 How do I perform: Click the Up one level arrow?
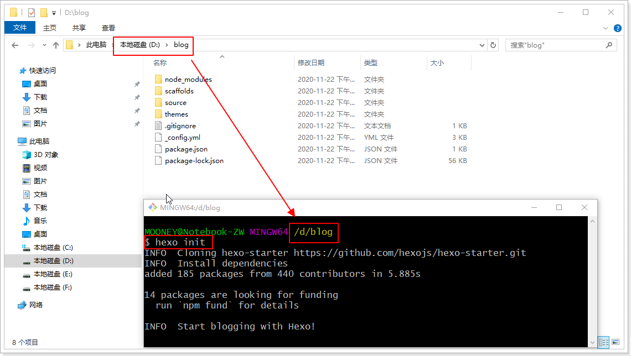[56, 45]
